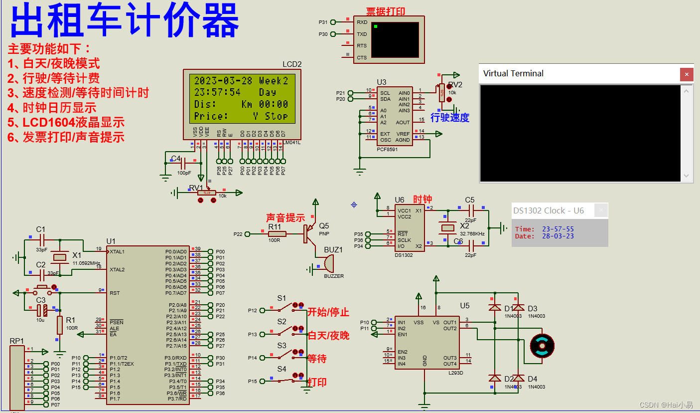This screenshot has height=413, width=700.
Task: Click the '6、发票打印/声音提示' feature line
Action: [66, 137]
